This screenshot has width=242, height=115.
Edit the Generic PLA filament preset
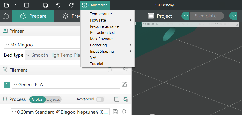click(x=124, y=85)
